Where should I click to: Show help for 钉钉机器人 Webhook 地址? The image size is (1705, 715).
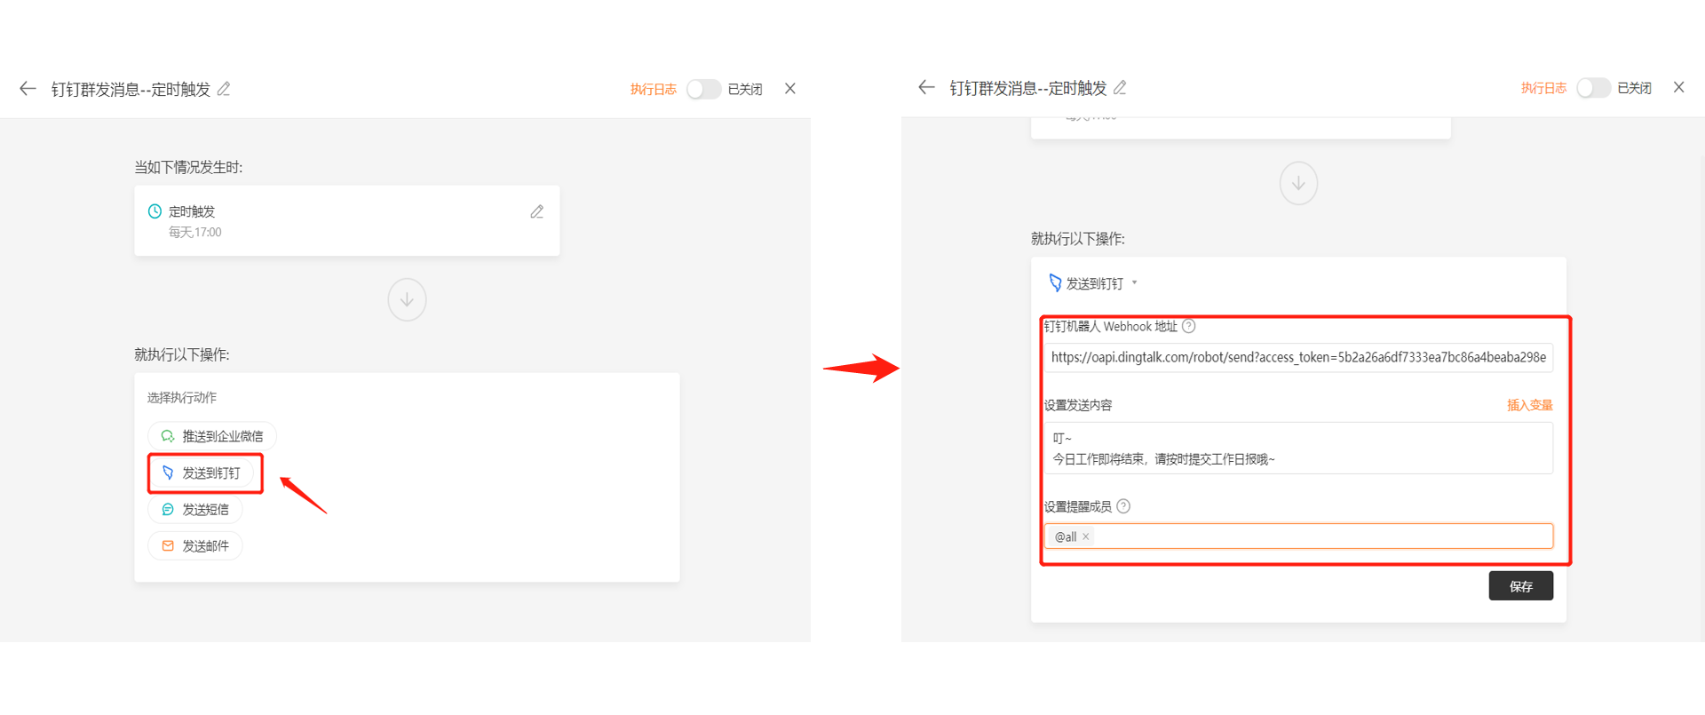click(x=1189, y=326)
